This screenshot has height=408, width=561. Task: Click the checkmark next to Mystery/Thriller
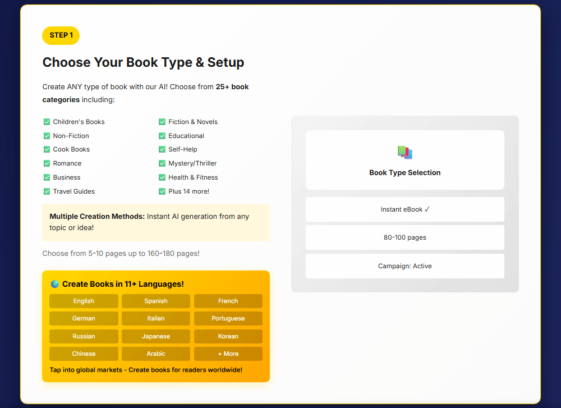tap(162, 163)
